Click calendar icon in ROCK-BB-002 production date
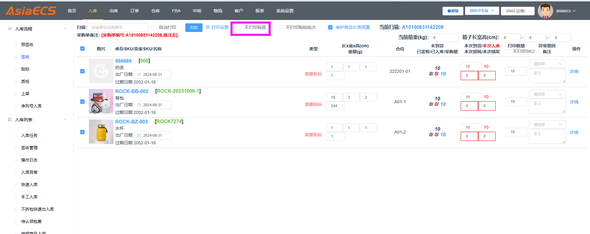Viewport: 590px width, 234px height. click(x=139, y=105)
